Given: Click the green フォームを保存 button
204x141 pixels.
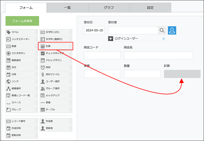Looking at the screenshot, I should coord(22,21).
